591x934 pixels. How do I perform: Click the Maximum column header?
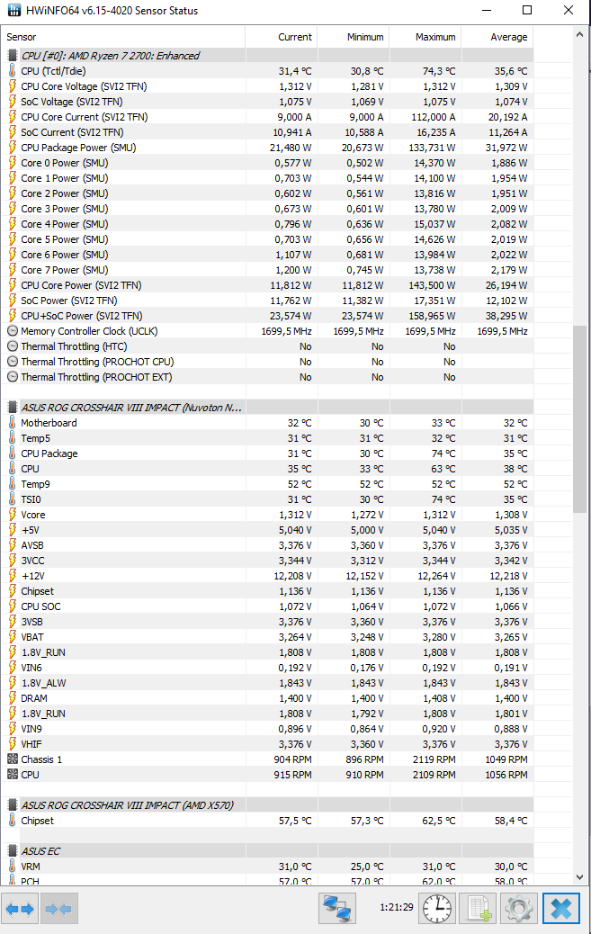click(425, 37)
